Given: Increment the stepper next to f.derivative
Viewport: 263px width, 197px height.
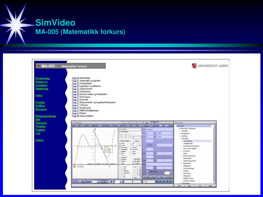Looking at the screenshot, I should 171,172.
